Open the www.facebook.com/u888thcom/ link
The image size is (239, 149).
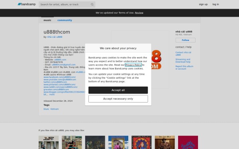pos(60,77)
